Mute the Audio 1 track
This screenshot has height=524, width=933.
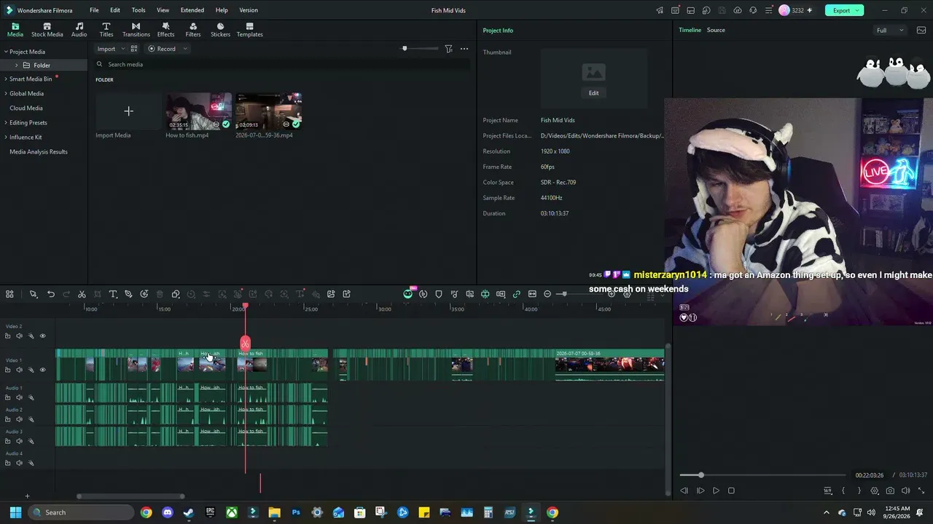click(19, 397)
